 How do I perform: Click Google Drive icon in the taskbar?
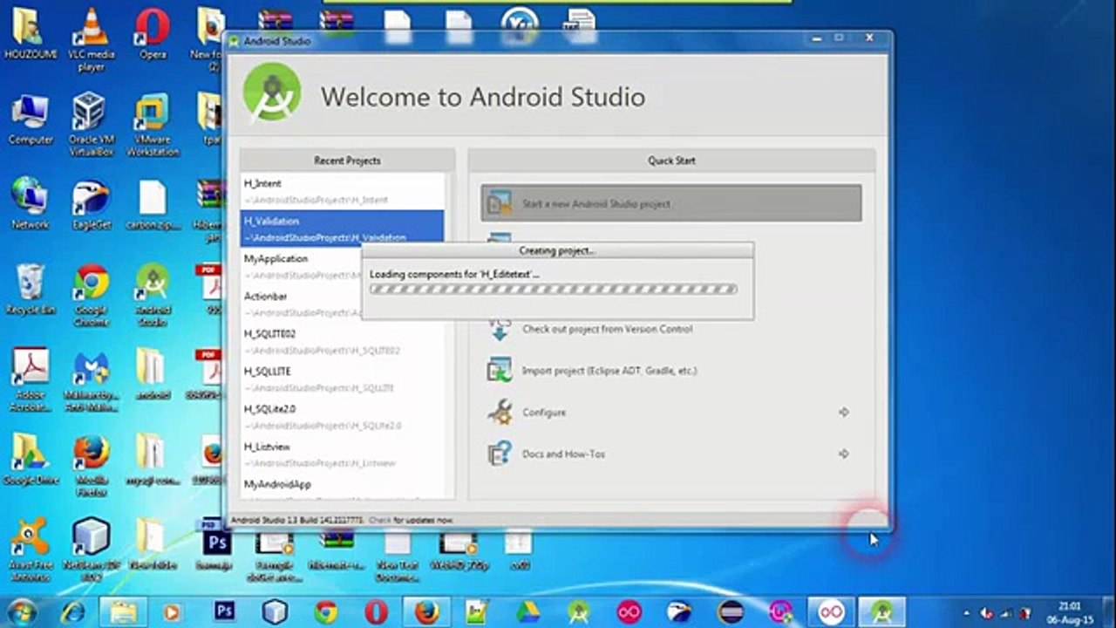pos(527,612)
